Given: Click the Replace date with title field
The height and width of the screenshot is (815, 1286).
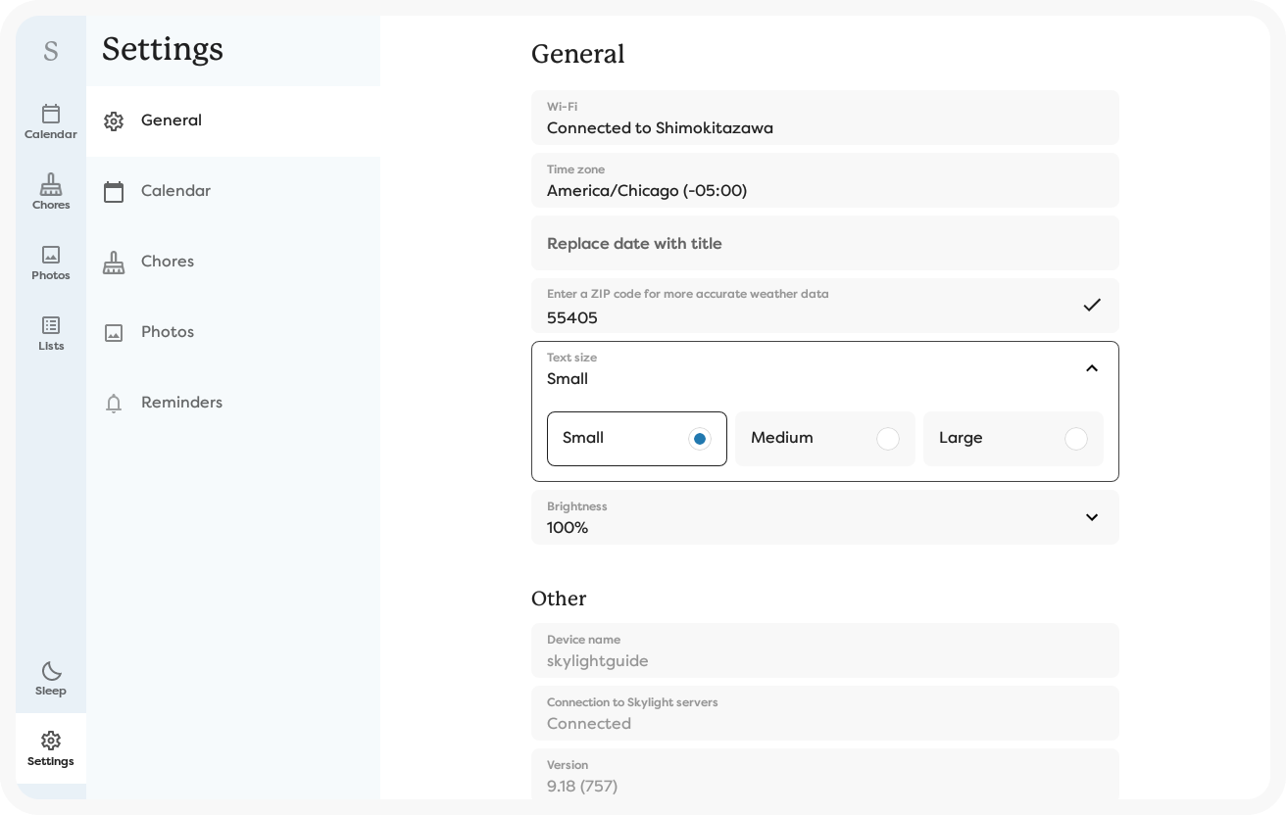Looking at the screenshot, I should click(x=824, y=243).
